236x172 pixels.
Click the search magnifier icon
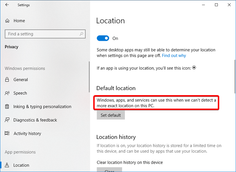coord(82,34)
